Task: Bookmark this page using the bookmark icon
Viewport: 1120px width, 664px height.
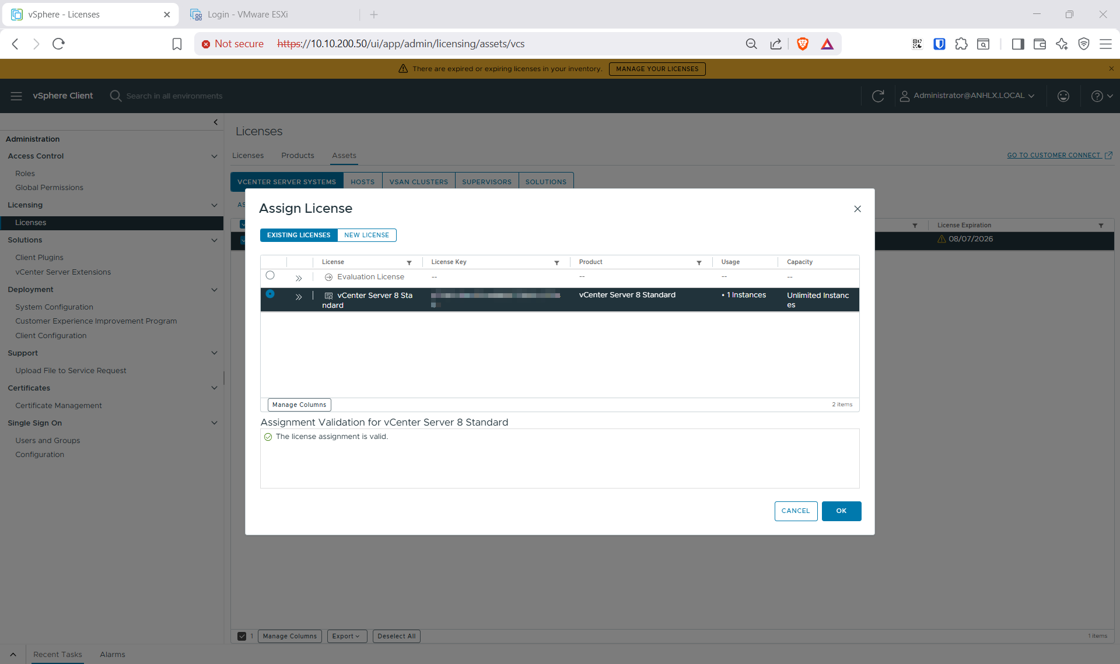Action: pyautogui.click(x=177, y=44)
